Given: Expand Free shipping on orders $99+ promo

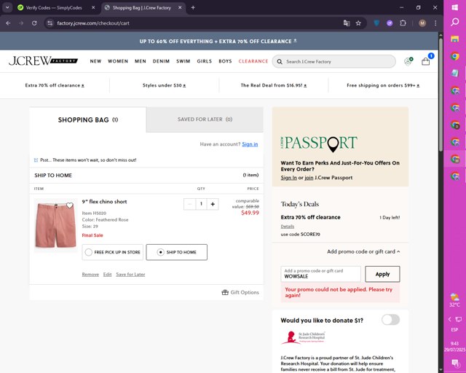Looking at the screenshot, I should [383, 85].
